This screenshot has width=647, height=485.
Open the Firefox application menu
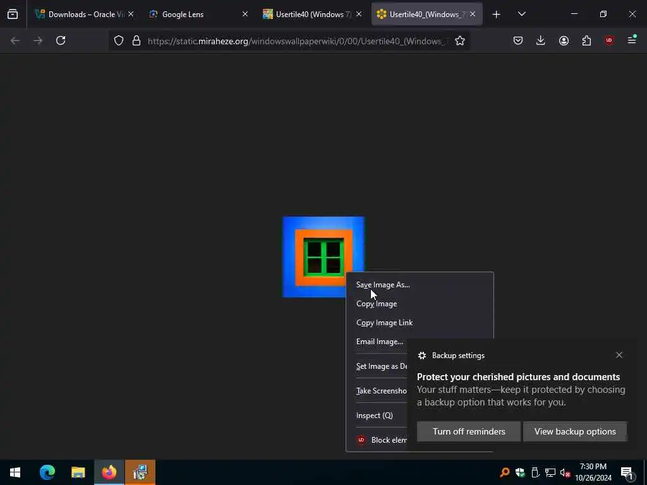click(632, 40)
